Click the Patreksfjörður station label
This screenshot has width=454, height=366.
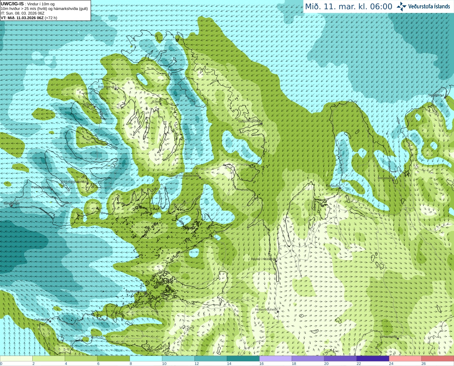pyautogui.click(x=41, y=187)
